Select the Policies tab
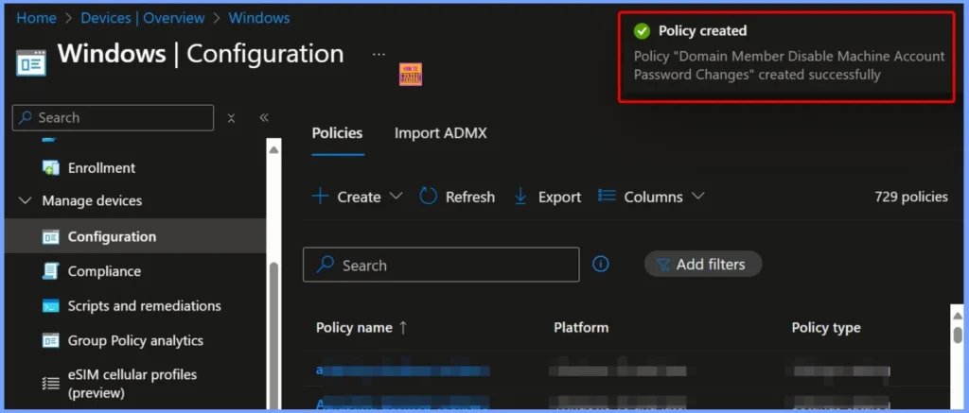Image resolution: width=969 pixels, height=413 pixels. [x=337, y=133]
